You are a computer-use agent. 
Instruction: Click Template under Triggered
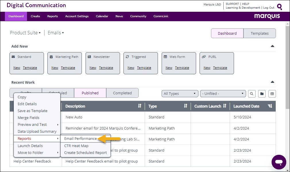(144, 68)
